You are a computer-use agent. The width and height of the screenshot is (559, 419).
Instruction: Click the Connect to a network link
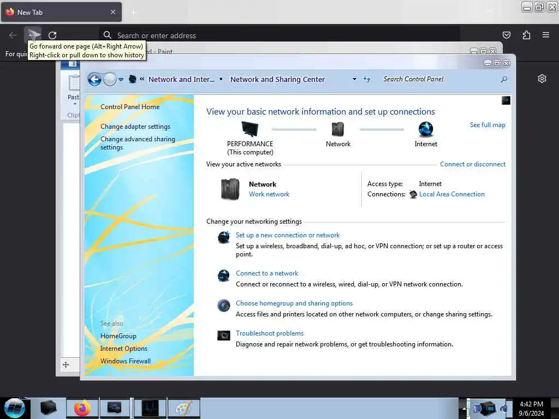tap(266, 273)
